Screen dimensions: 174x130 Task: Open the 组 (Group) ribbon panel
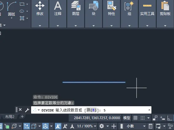coord(129,14)
